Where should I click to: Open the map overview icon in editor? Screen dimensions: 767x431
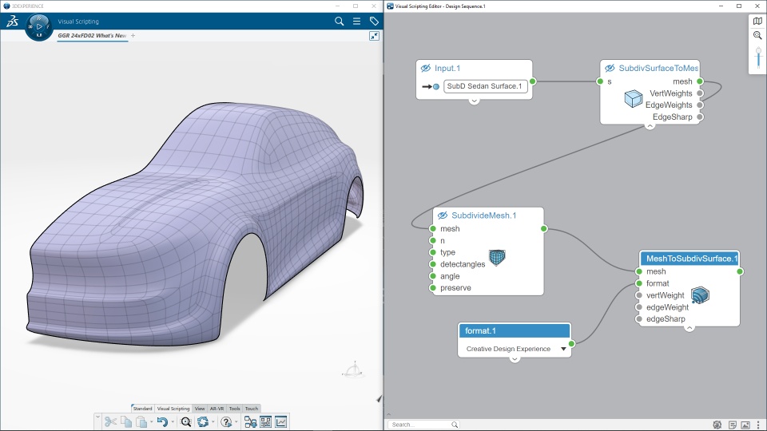click(x=757, y=21)
